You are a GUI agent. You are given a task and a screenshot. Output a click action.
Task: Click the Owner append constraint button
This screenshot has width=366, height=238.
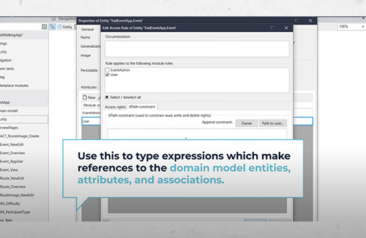tap(246, 123)
